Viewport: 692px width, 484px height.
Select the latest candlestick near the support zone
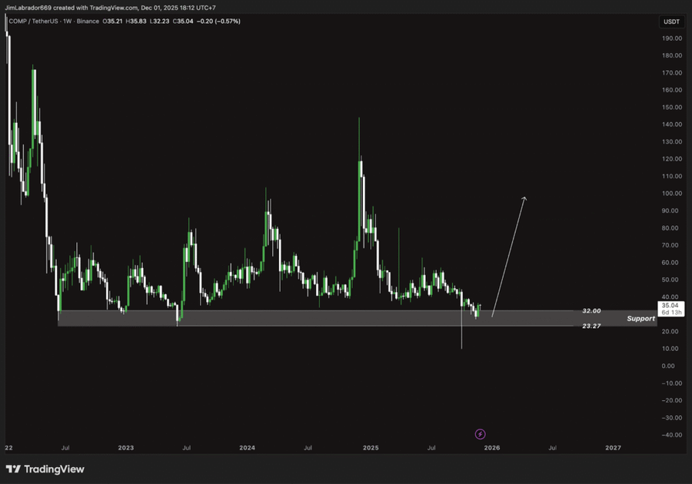tap(477, 311)
